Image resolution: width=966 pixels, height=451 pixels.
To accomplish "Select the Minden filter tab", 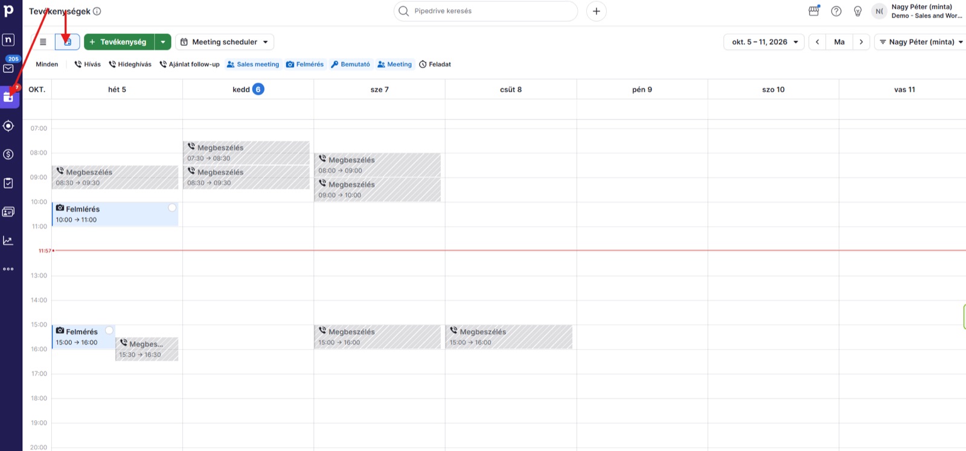I will (x=47, y=64).
